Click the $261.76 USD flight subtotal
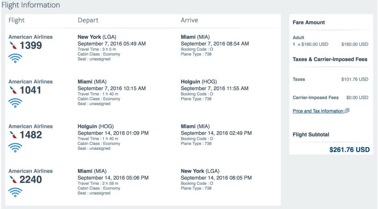The image size is (378, 209). [349, 149]
